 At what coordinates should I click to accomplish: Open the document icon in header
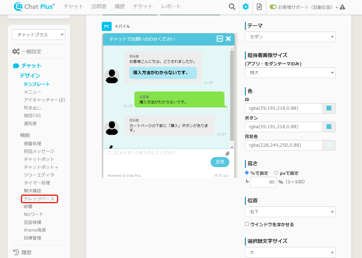coord(259,7)
